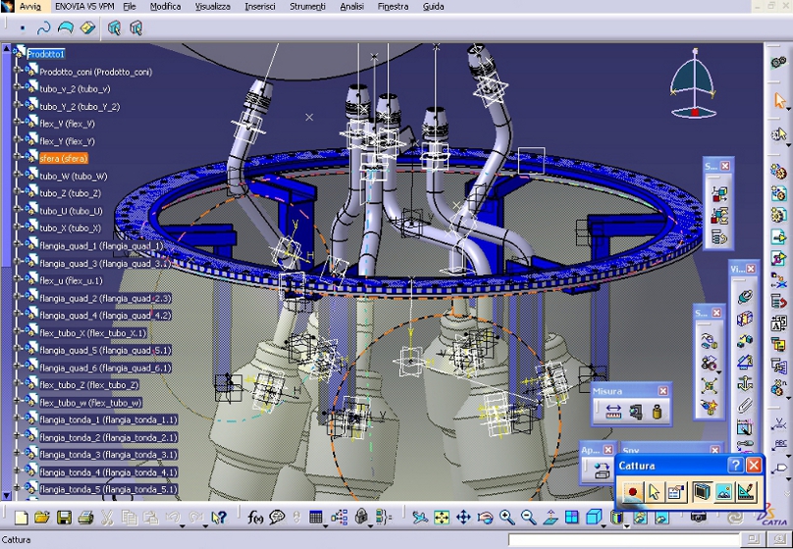Click the scissors Cut icon
The image size is (793, 549).
click(x=107, y=518)
